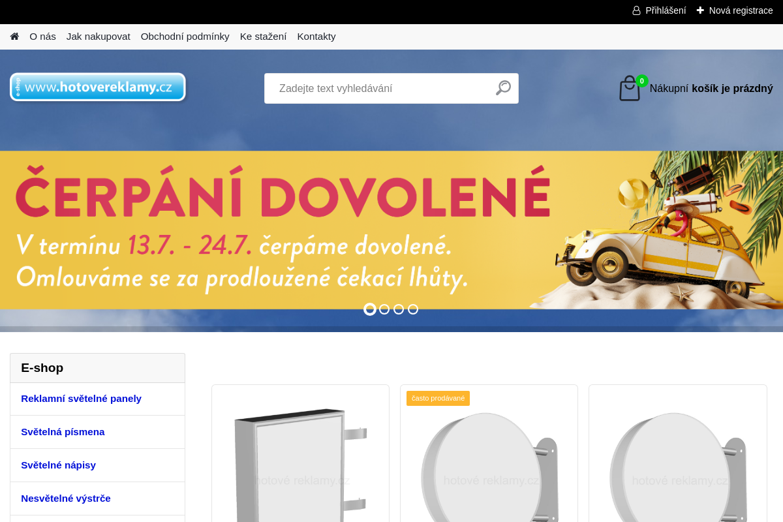783x522 pixels.
Task: Open the Kontakty menu item
Action: click(316, 37)
